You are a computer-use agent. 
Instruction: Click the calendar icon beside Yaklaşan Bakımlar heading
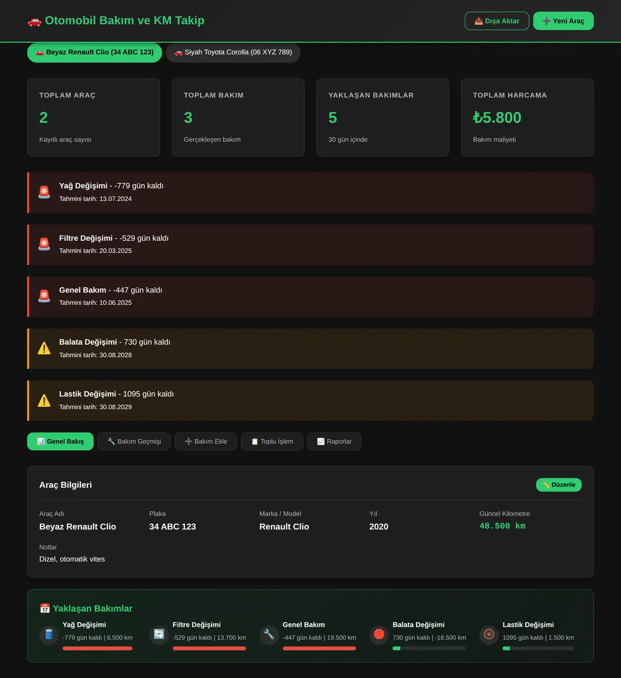pos(45,609)
